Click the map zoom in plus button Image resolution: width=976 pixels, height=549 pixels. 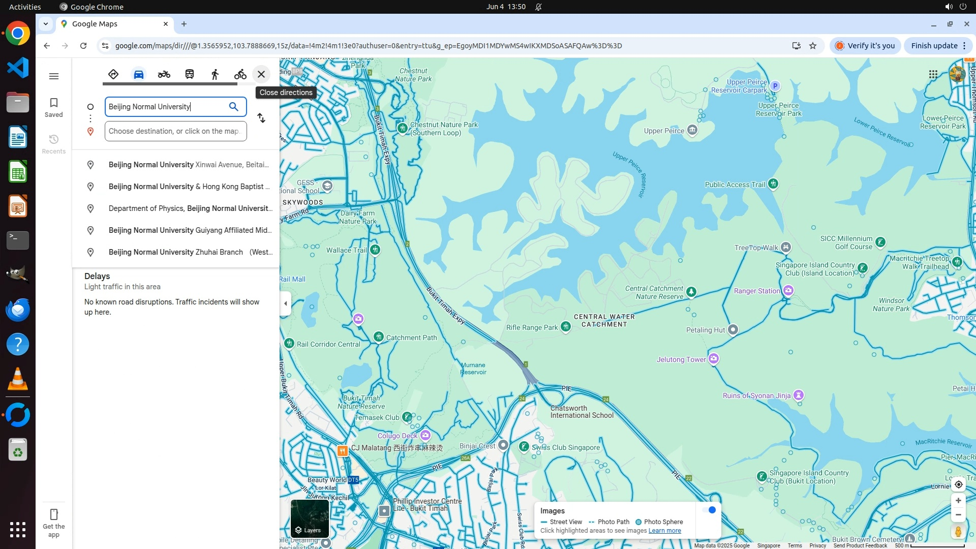pos(958,501)
